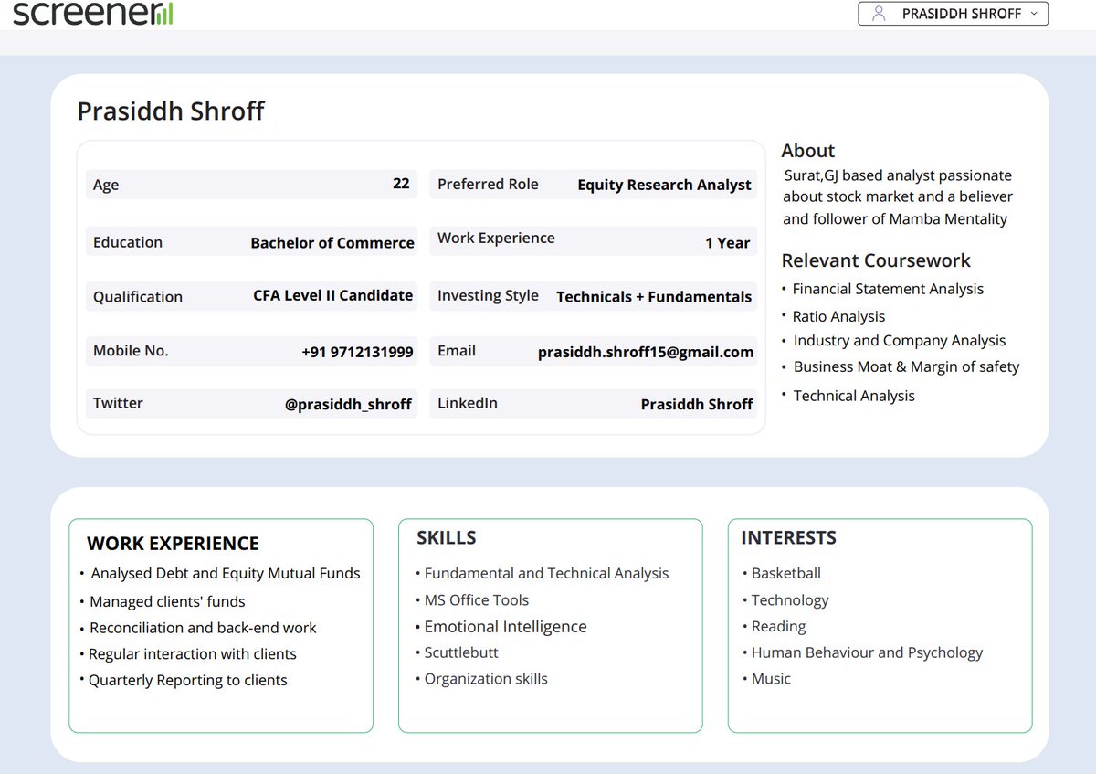Click Reconciliation and back-end work entry
Viewport: 1096px width, 774px height.
click(x=203, y=628)
